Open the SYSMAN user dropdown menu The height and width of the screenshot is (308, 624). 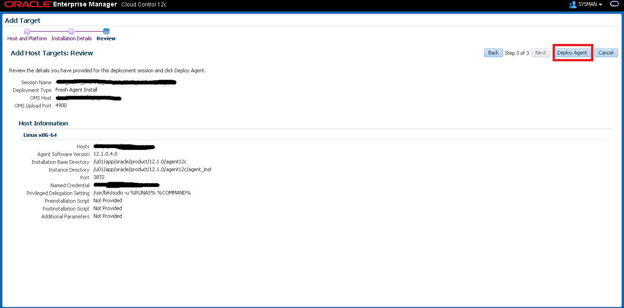[x=590, y=4]
